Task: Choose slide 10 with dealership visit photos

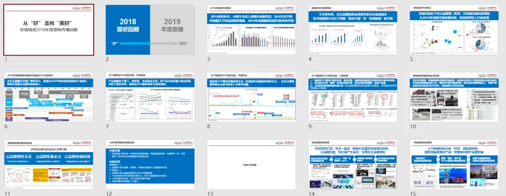Action: click(454, 97)
